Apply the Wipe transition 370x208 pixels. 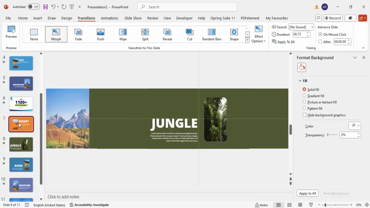(123, 34)
